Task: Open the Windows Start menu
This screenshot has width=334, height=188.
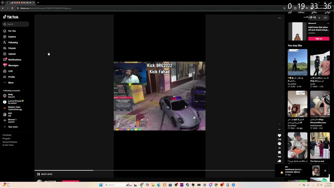Action: point(101,185)
